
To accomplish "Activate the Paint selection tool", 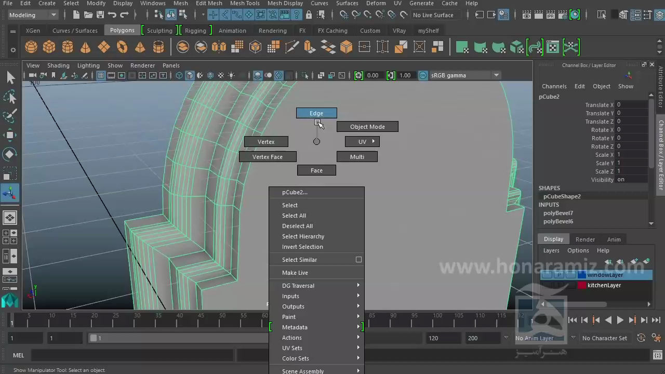I will point(10,116).
